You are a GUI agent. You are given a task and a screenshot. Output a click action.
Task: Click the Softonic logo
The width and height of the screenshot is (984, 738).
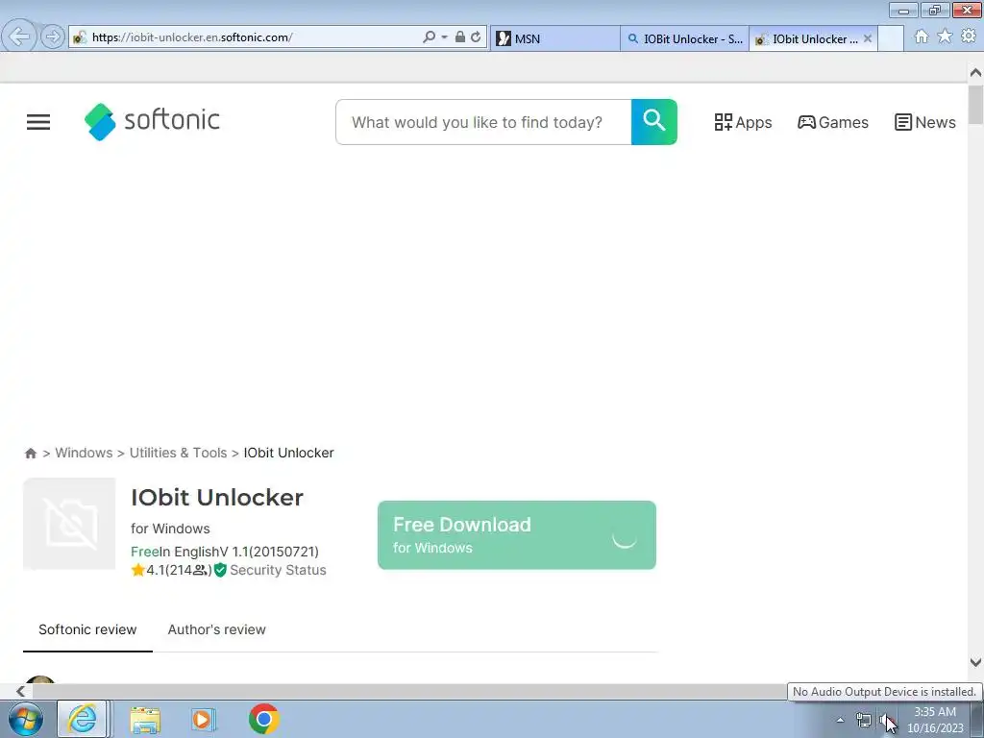[x=152, y=121]
